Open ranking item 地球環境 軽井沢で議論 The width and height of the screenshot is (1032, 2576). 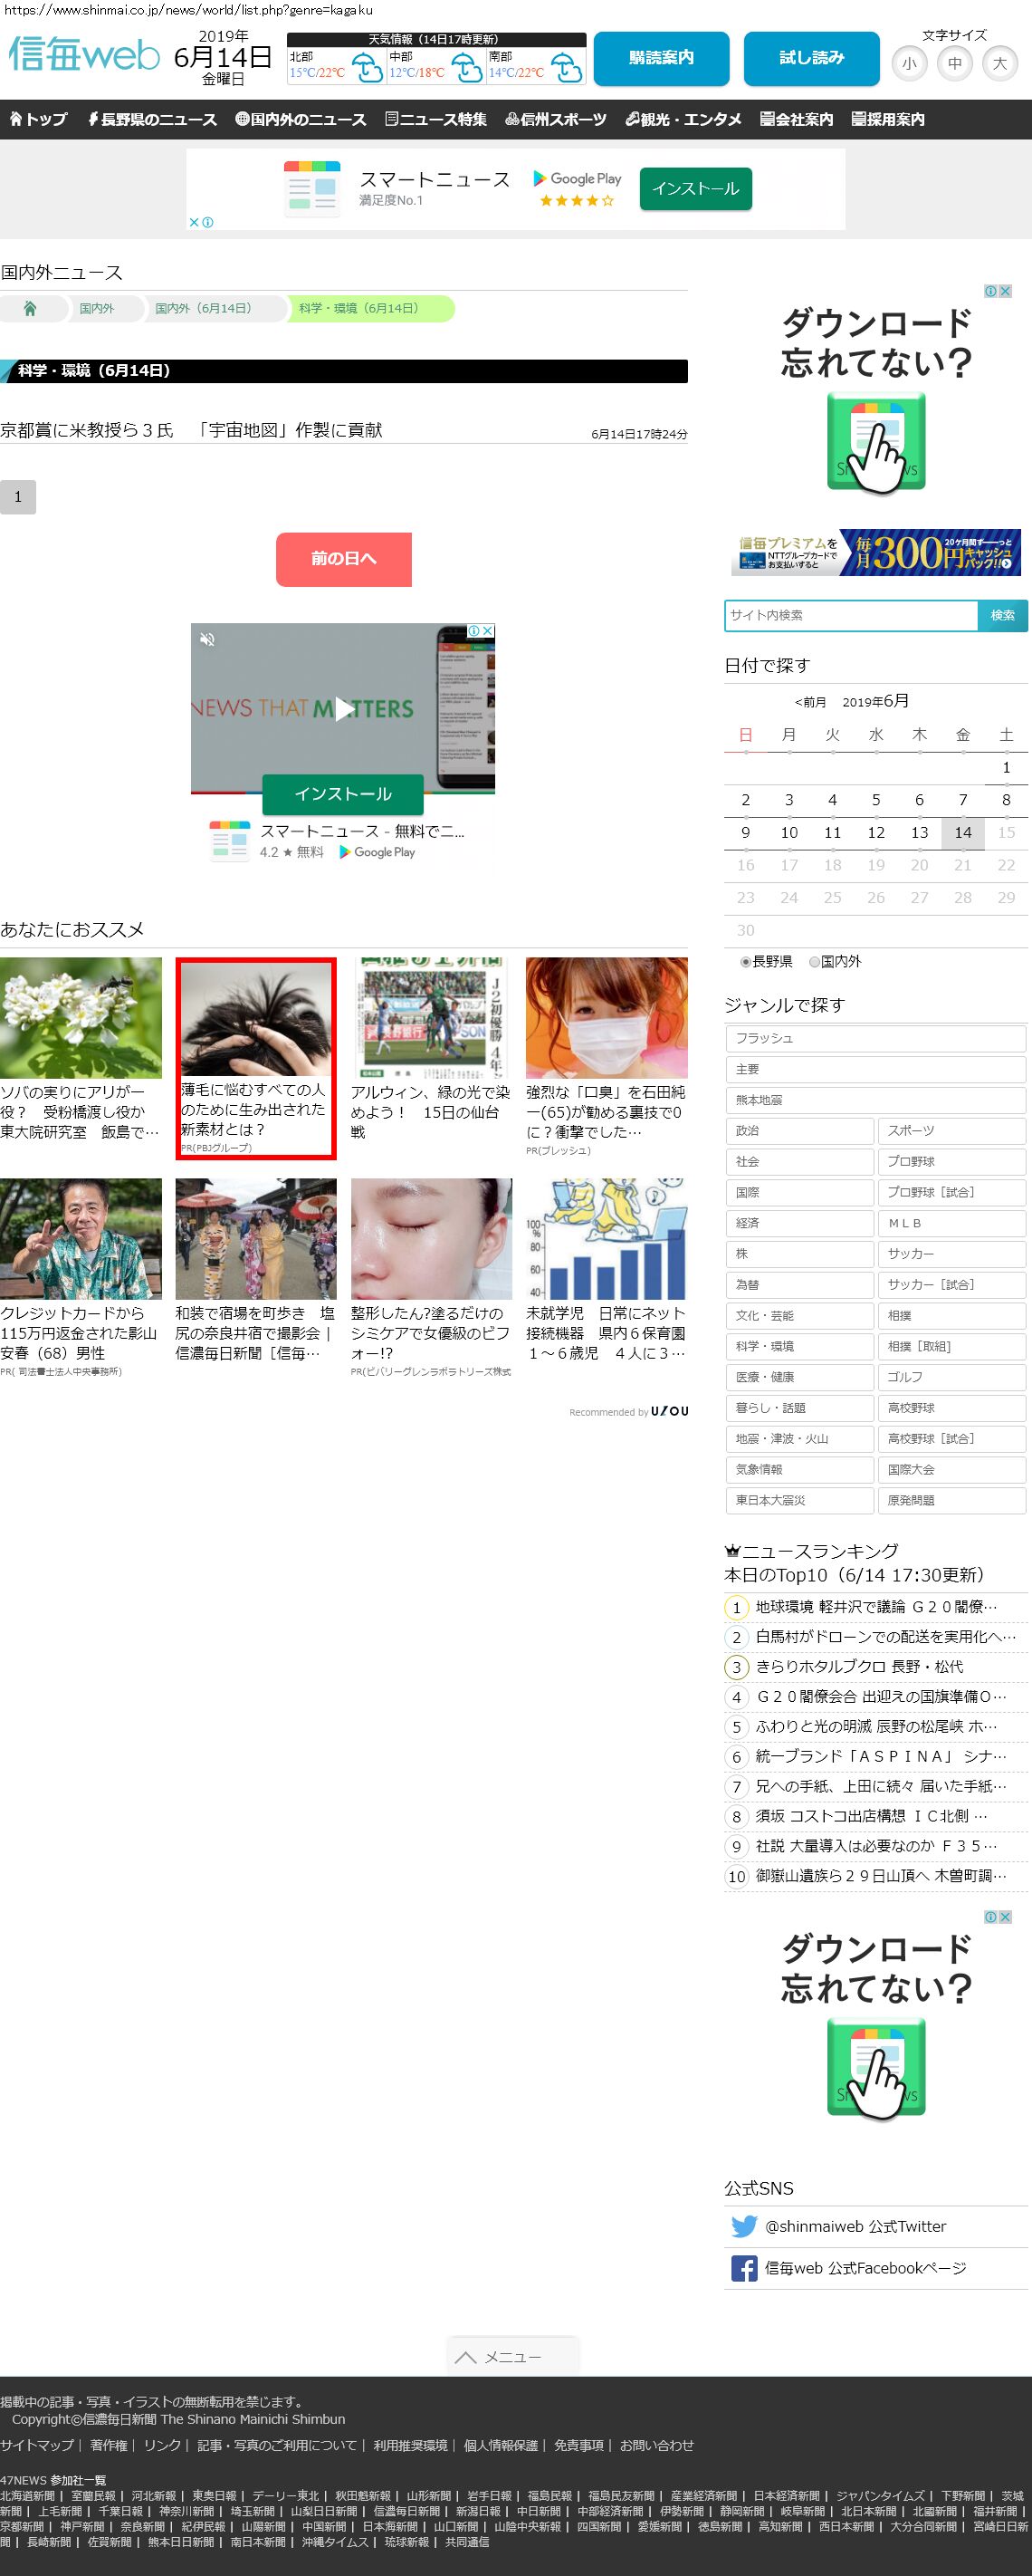click(x=876, y=1607)
